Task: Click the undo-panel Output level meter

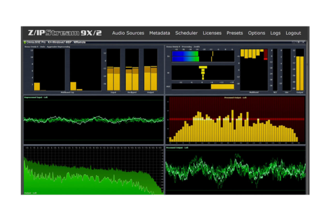Action: coord(151,70)
